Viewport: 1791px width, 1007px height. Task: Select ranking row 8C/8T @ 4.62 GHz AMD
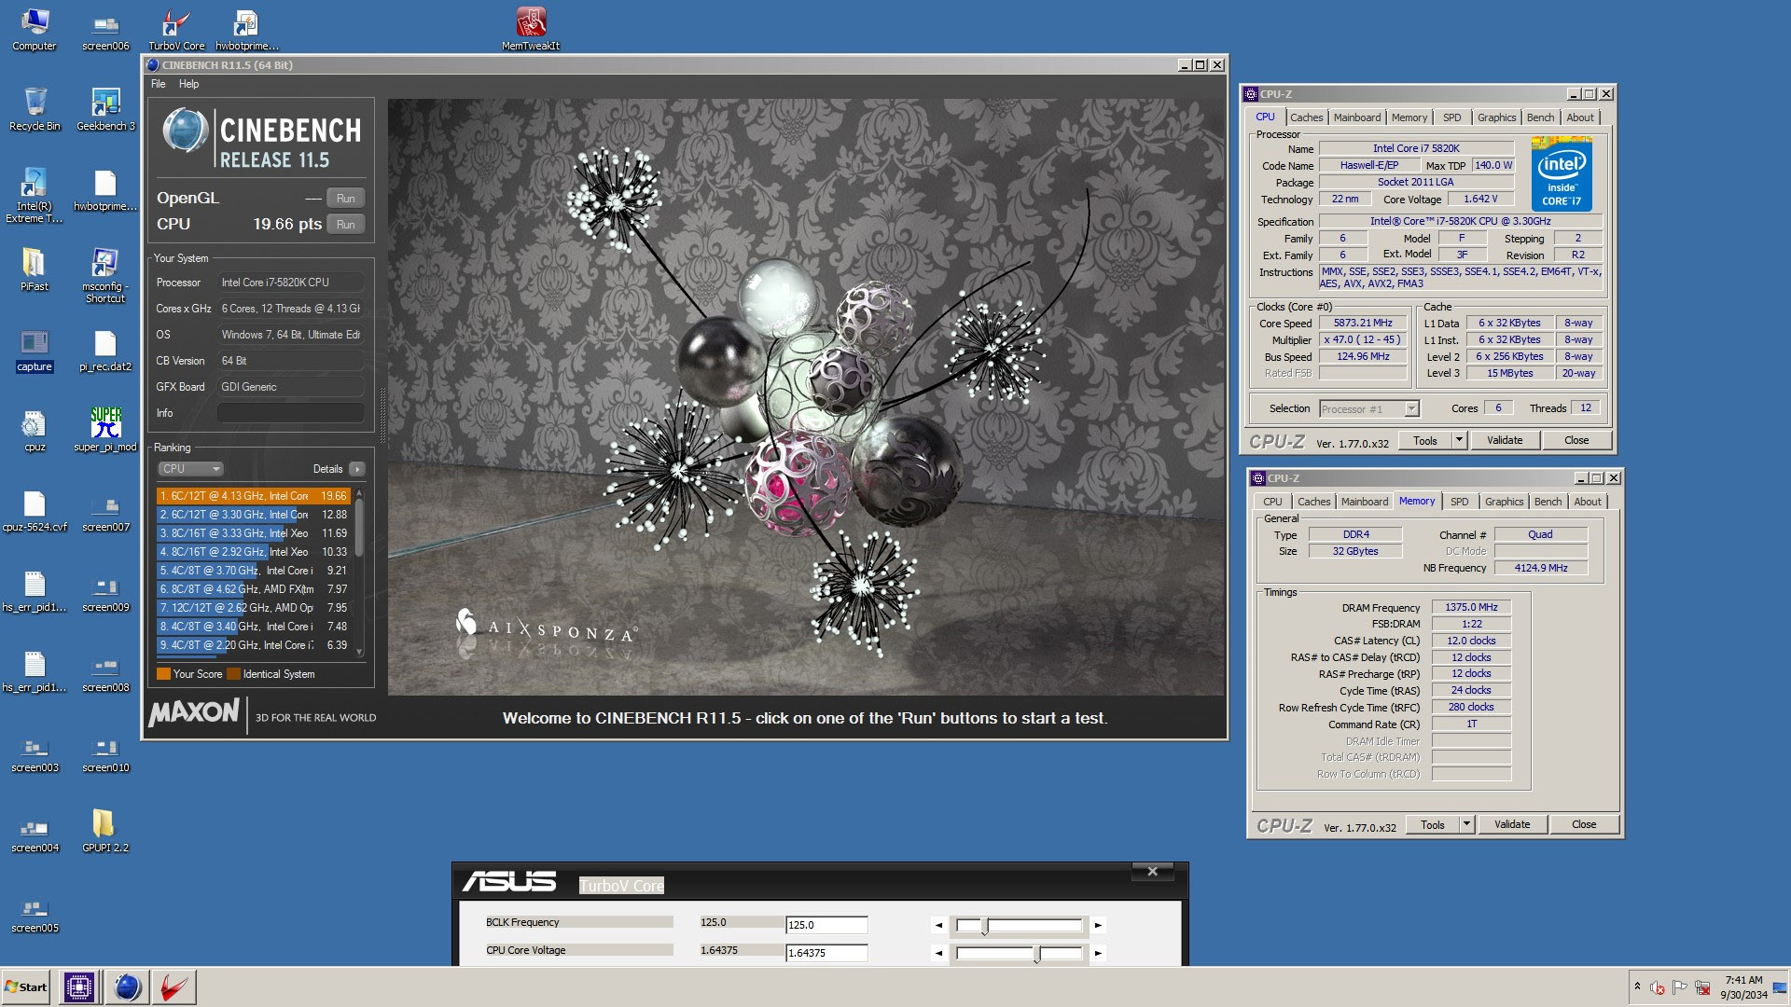(x=254, y=589)
